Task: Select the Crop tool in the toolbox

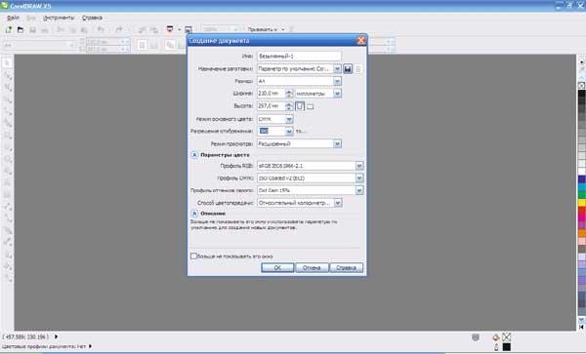Action: point(7,87)
